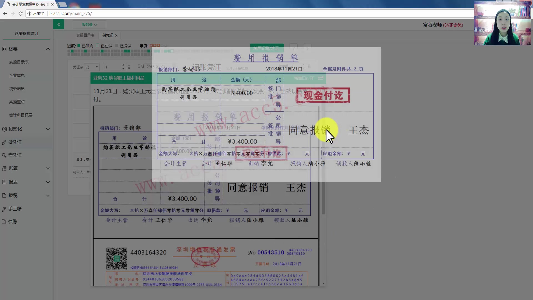Collapse sidebar with double-arrow button
Screen dimensions: 533x300
(59, 24)
